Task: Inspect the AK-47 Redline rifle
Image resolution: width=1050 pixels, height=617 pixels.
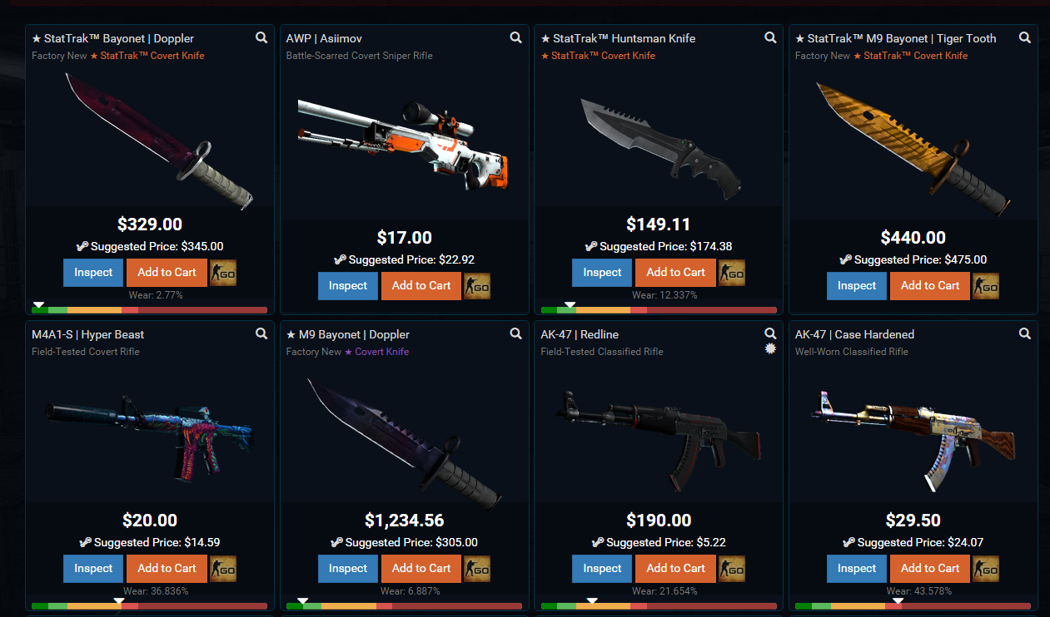Action: [x=602, y=569]
